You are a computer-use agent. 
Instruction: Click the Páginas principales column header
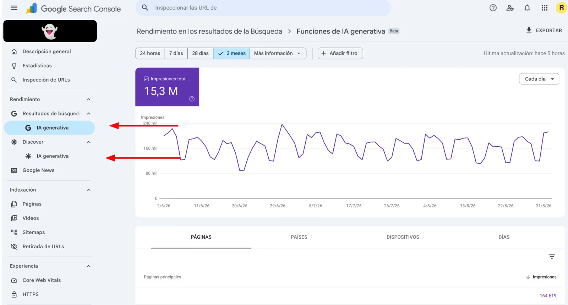(x=163, y=277)
